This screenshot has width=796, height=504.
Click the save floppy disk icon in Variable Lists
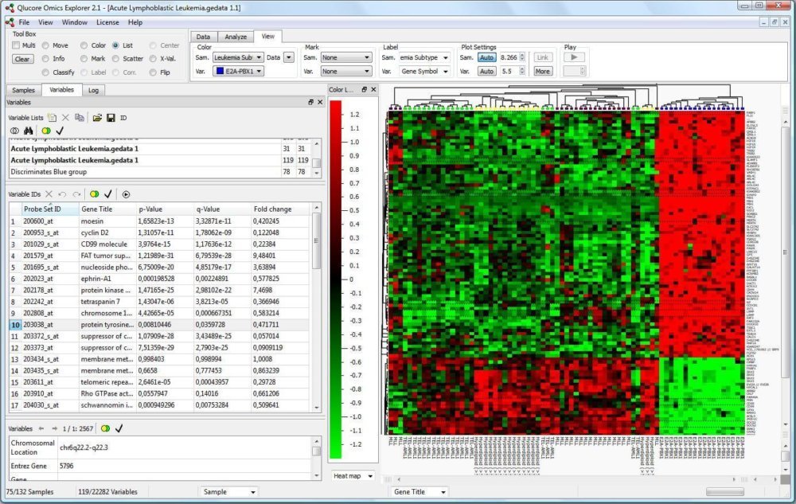[x=111, y=117]
